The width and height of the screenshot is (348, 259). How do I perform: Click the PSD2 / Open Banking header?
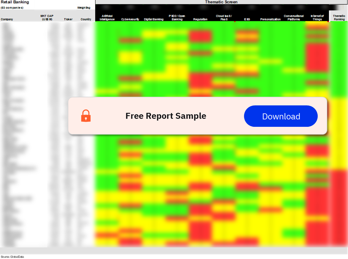point(177,18)
